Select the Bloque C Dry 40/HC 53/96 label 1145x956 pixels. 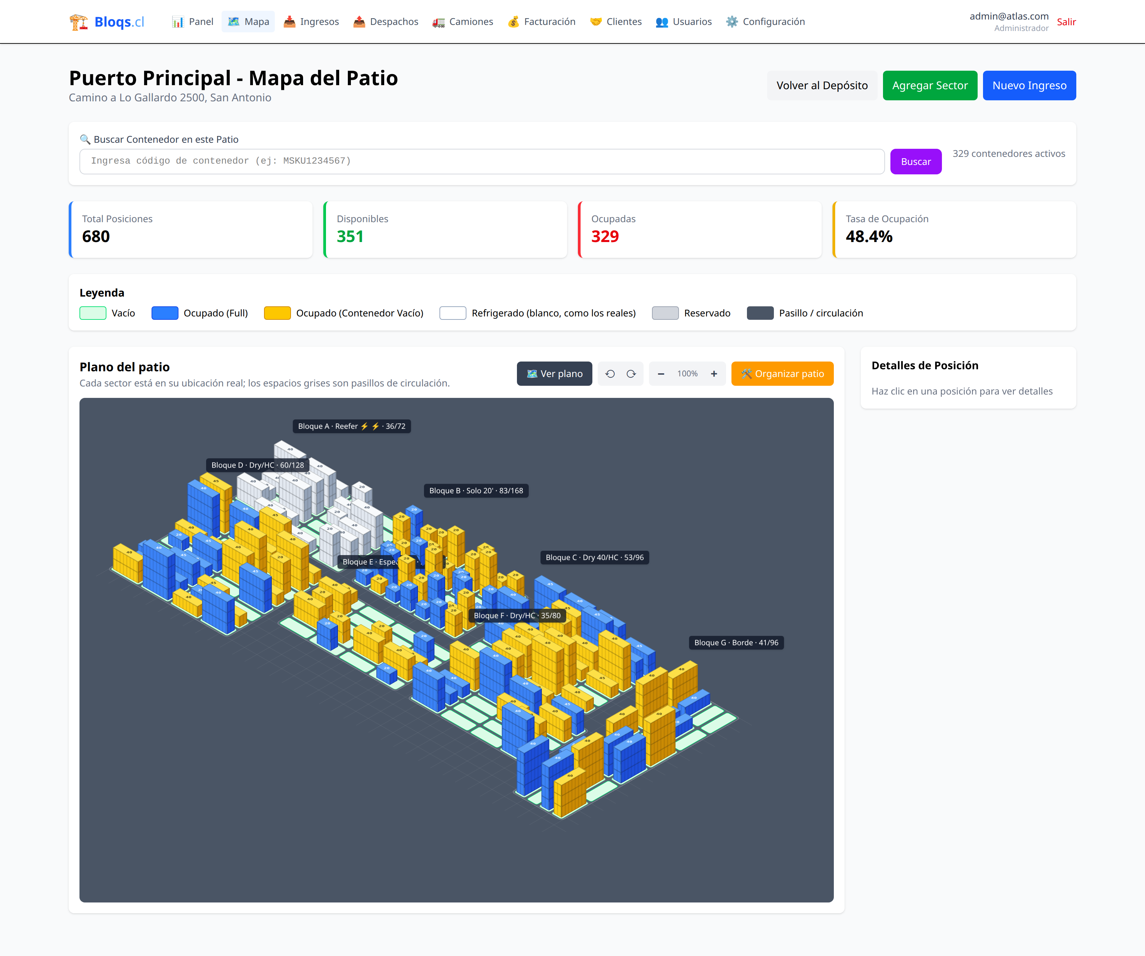pos(594,557)
